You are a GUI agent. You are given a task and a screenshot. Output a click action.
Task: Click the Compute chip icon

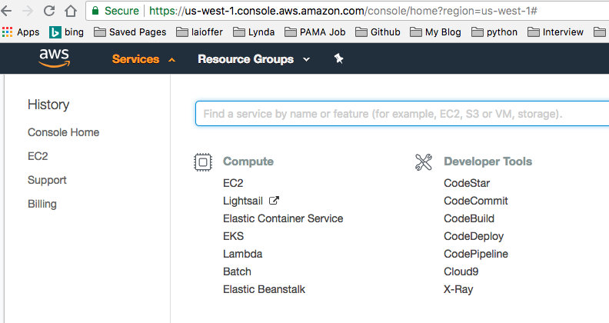pos(202,161)
